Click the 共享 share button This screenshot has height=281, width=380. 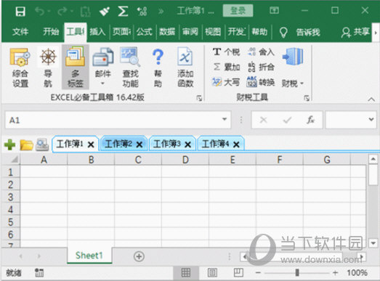[x=355, y=32]
